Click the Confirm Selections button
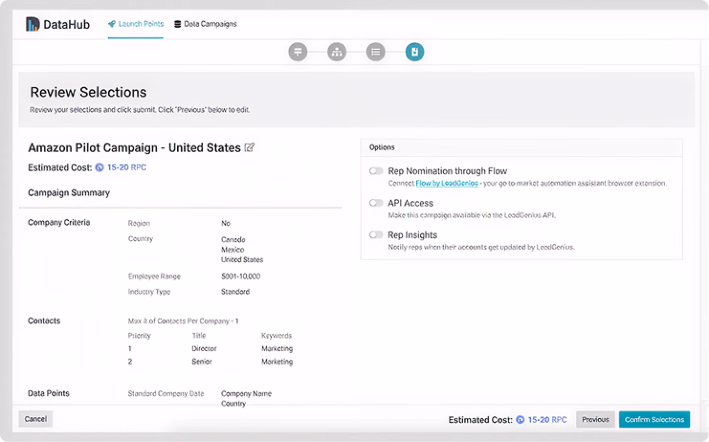709x442 pixels. click(654, 419)
